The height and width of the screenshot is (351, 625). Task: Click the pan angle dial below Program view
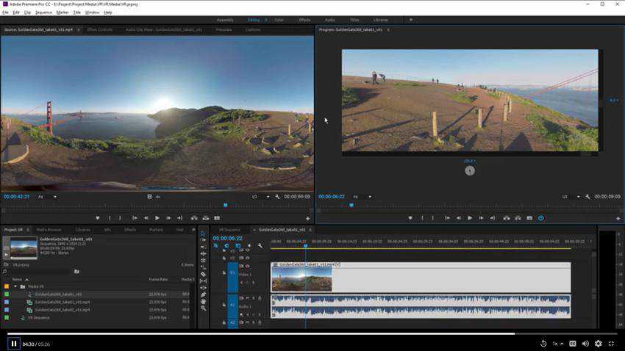point(470,170)
